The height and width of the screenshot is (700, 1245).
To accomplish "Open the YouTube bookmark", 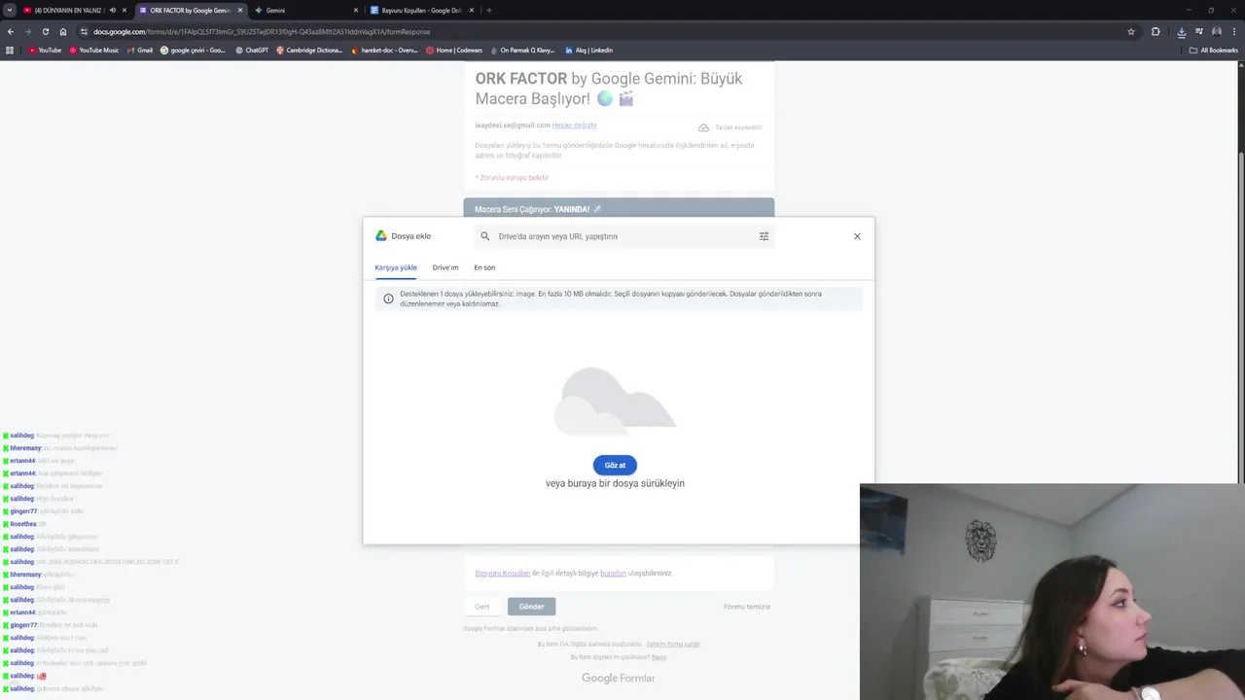I will click(45, 50).
